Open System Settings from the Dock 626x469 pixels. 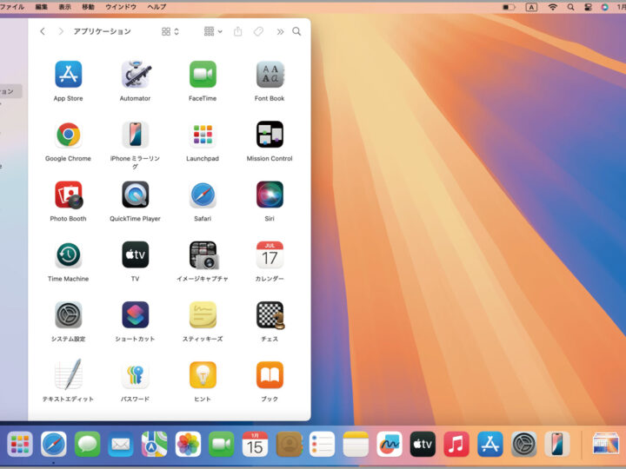coord(523,444)
